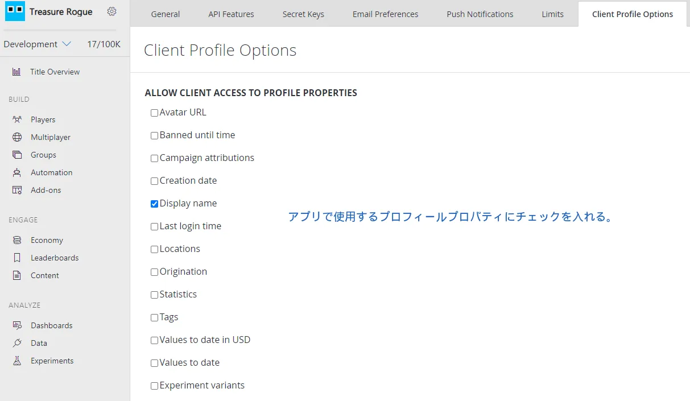Select the Automation robot icon
Image resolution: width=690 pixels, height=401 pixels.
pyautogui.click(x=17, y=172)
